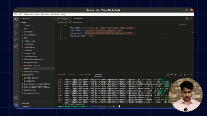
Task: Open .stylelintrc.json file
Action: pos(38,56)
